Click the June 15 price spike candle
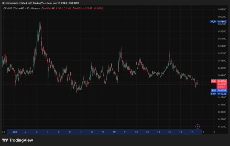The width and height of the screenshot is (230, 146). [169, 54]
